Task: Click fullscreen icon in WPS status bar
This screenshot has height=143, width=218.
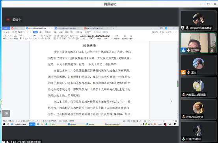Action: click(176, 121)
